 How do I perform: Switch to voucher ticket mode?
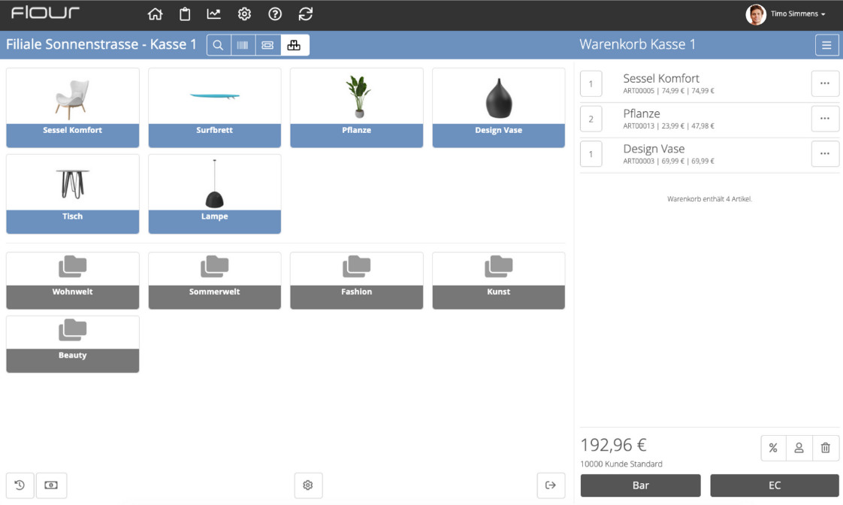coord(267,45)
